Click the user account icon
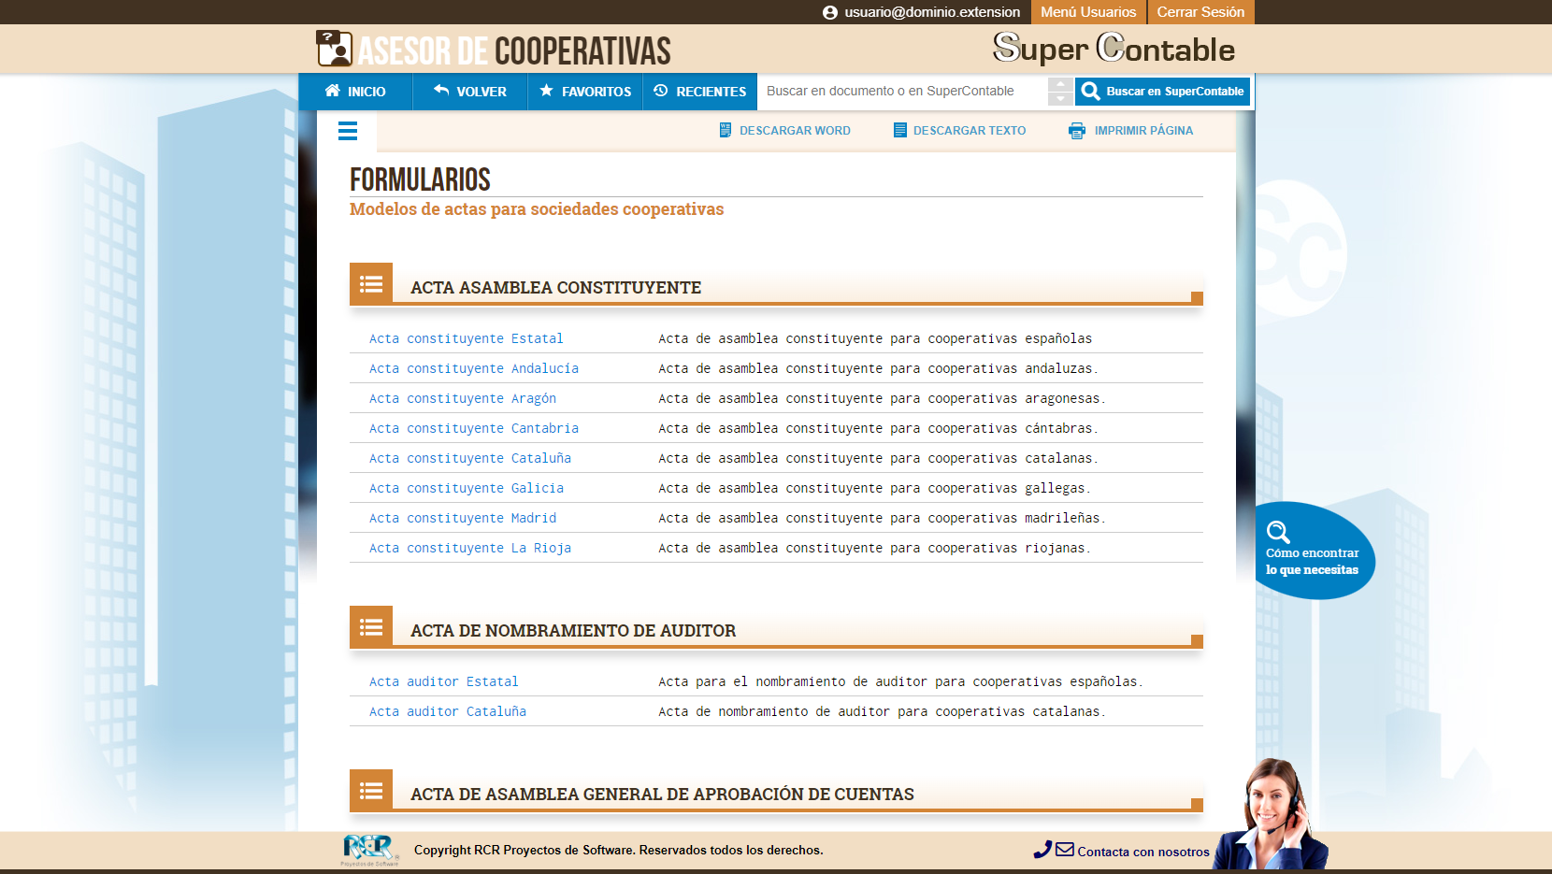 [830, 12]
